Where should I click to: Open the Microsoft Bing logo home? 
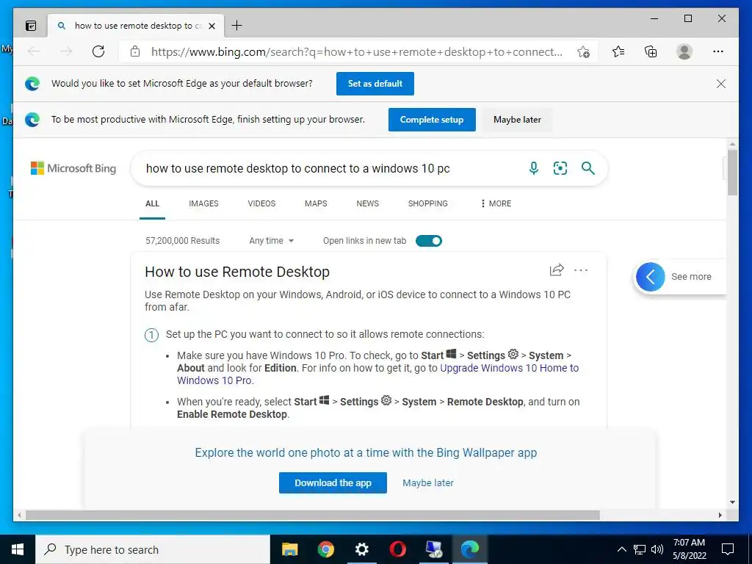(73, 168)
